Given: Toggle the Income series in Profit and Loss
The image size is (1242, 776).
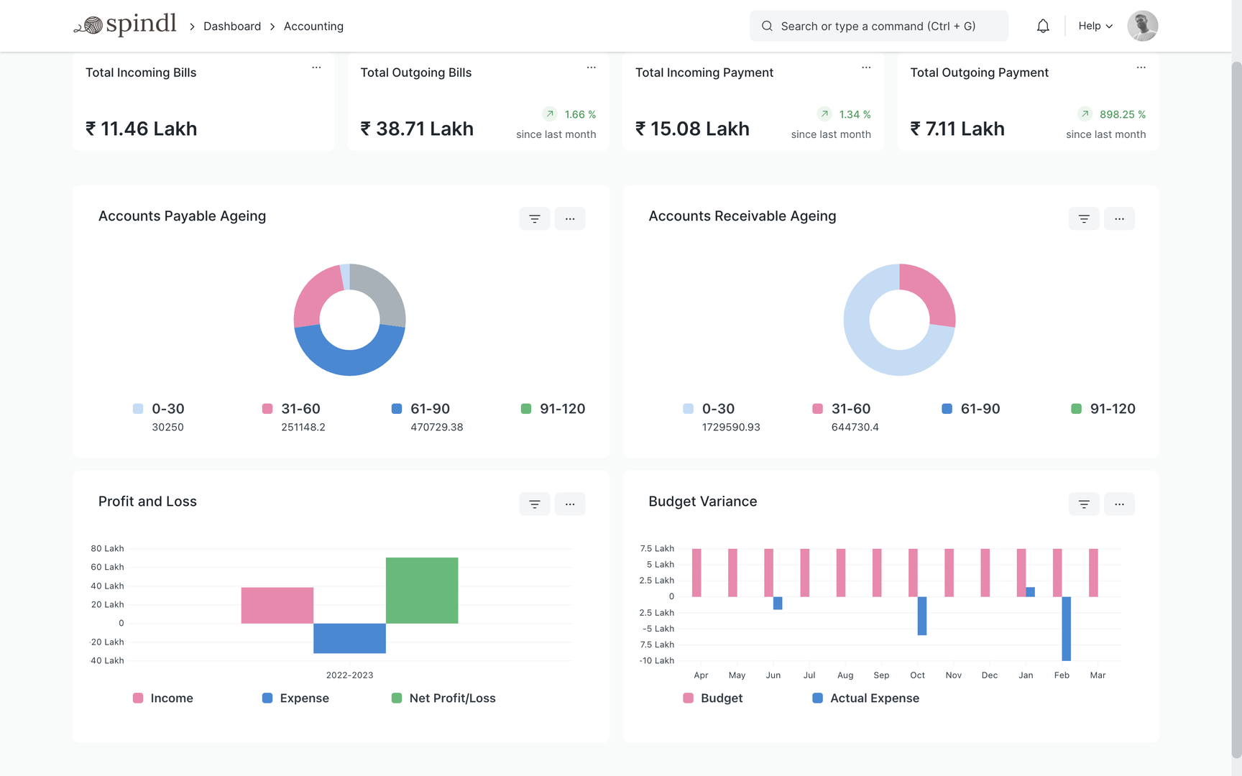Looking at the screenshot, I should (162, 698).
